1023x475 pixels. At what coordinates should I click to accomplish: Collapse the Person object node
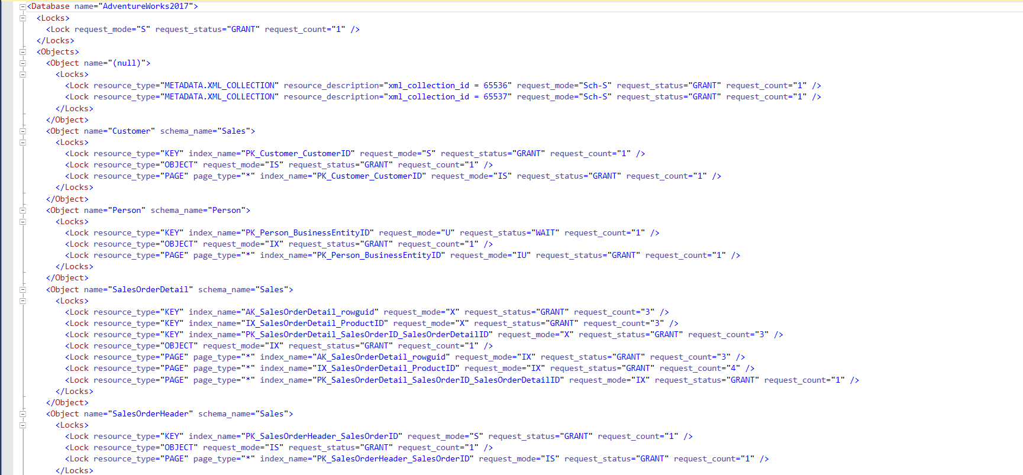22,211
